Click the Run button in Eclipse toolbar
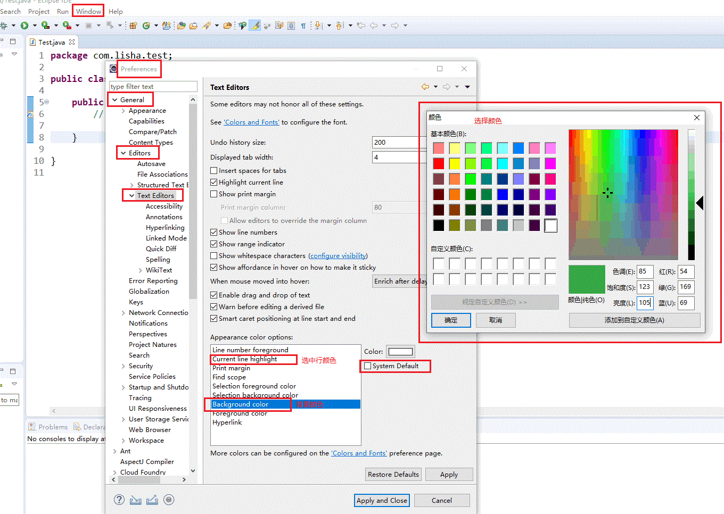Screen dimensions: 724x514 point(24,25)
